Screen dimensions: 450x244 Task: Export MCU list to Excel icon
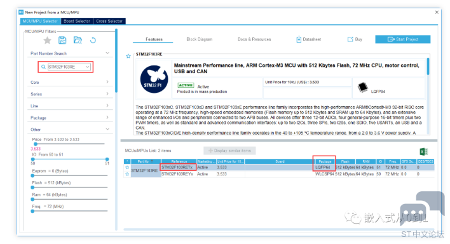[x=423, y=152]
